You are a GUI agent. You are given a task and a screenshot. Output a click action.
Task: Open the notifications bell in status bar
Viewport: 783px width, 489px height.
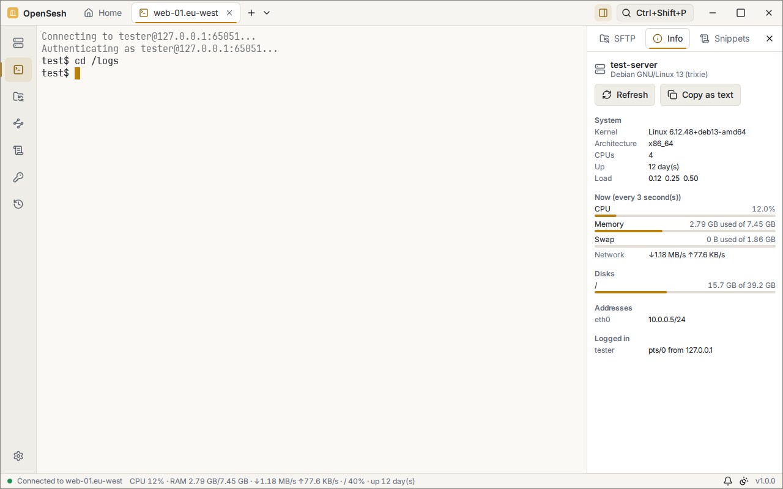click(x=728, y=481)
